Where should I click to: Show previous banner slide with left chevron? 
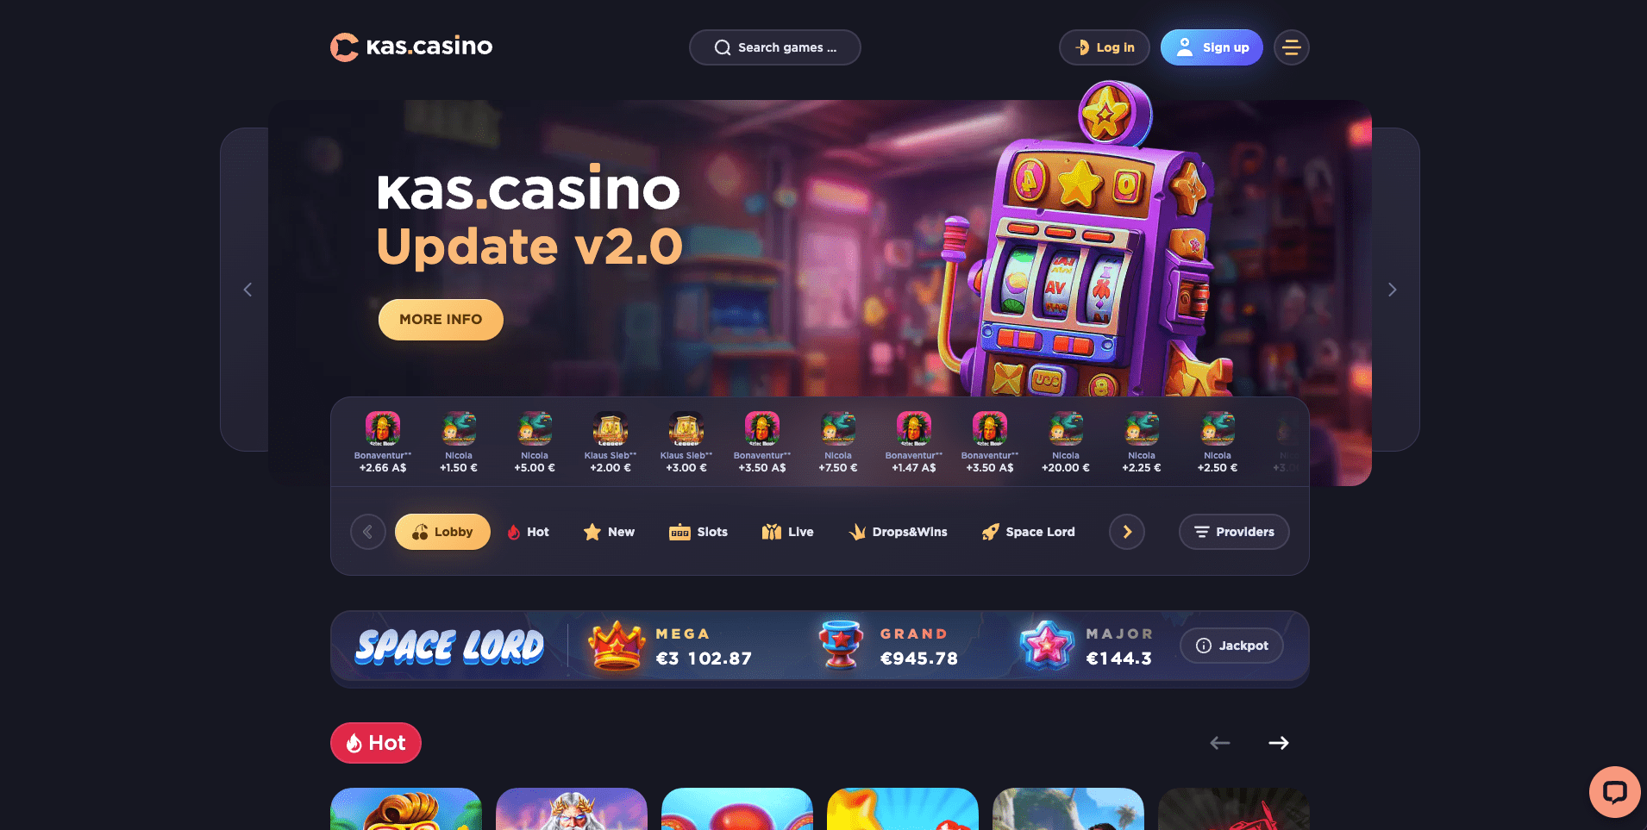coord(247,290)
